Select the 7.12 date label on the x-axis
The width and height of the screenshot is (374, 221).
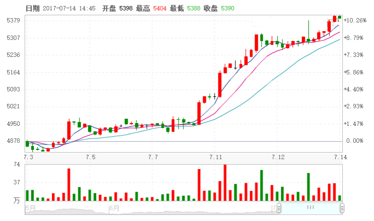279,158
